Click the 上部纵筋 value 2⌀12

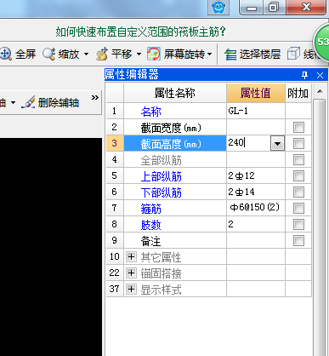click(x=256, y=175)
